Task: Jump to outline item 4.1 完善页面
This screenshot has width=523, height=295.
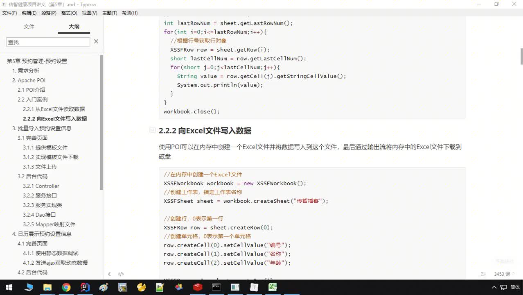Action: tap(32, 243)
